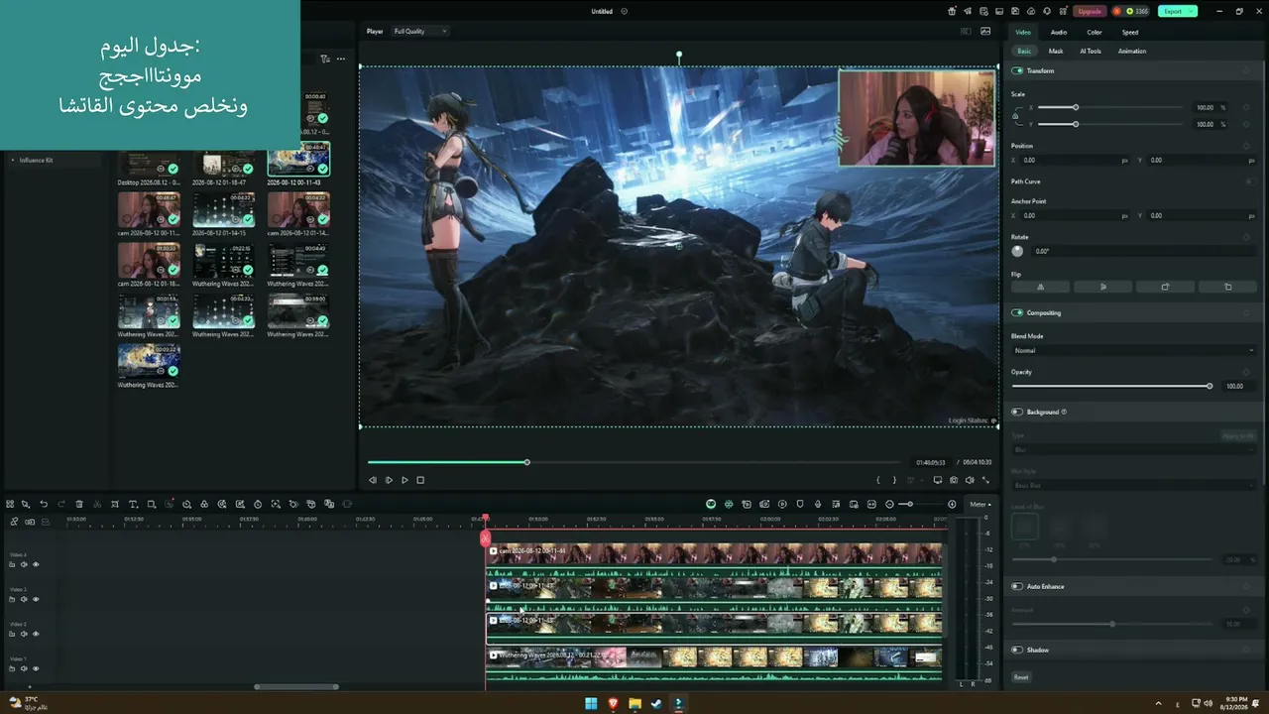Open Windows Start menu on the taskbar
The height and width of the screenshot is (714, 1269).
(591, 704)
